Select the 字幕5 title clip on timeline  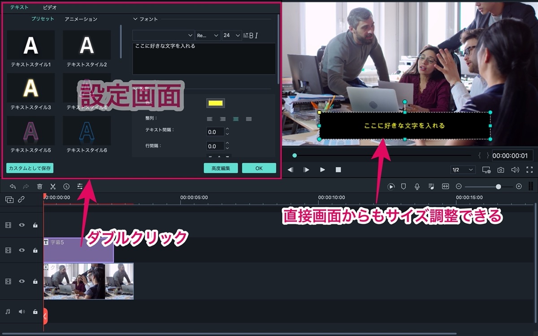[78, 250]
